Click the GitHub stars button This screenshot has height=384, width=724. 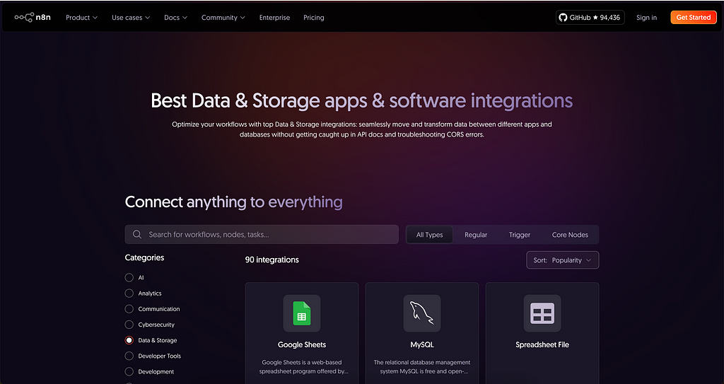click(x=590, y=18)
